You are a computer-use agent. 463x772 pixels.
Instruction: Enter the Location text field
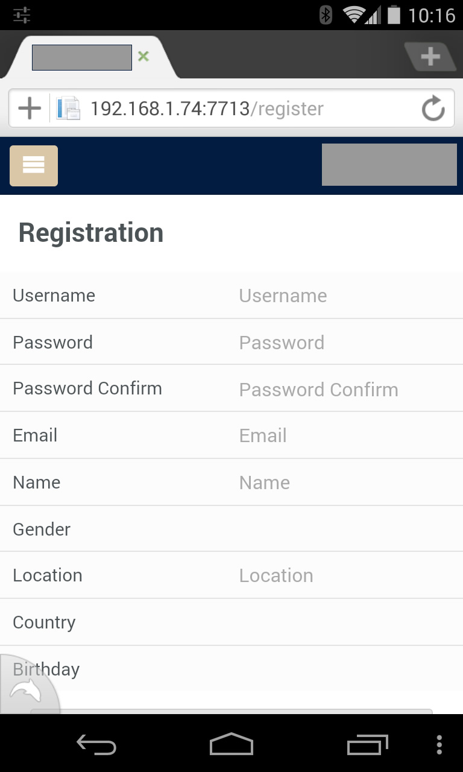[344, 575]
